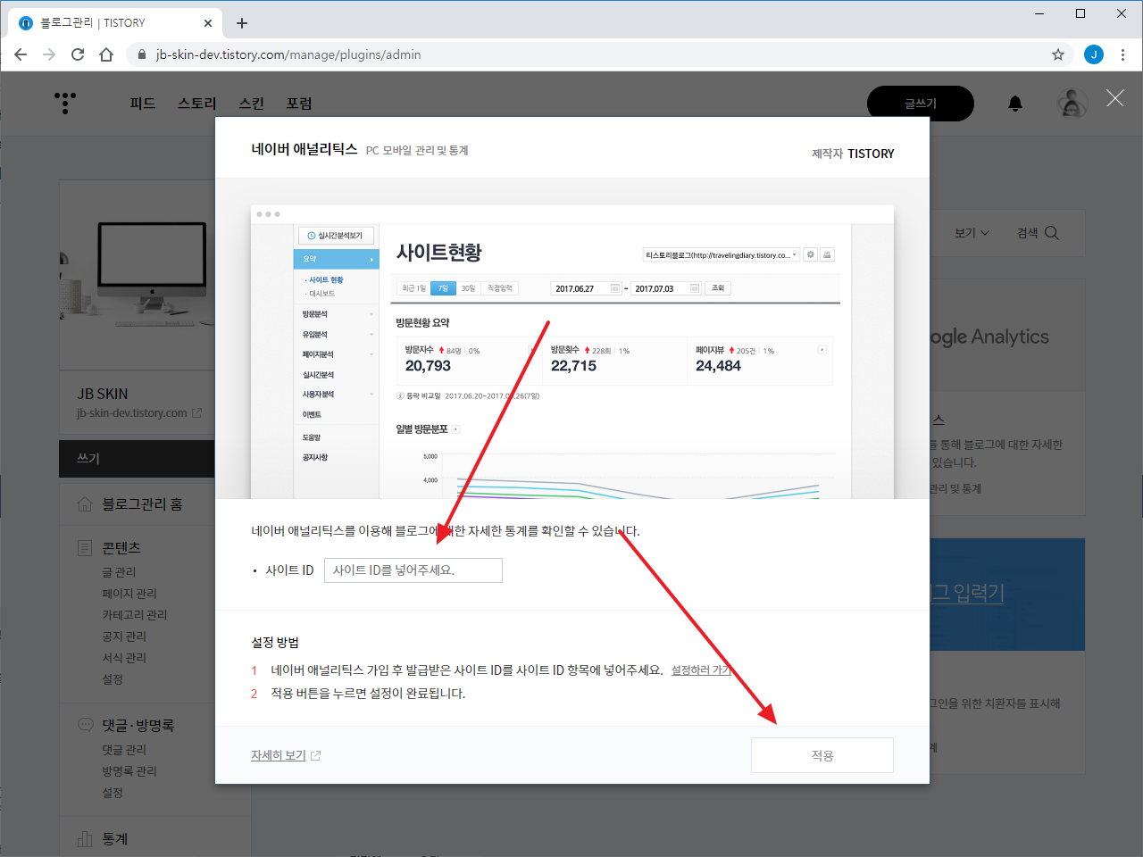
Task: Click the browser forward arrow
Action: pyautogui.click(x=49, y=54)
